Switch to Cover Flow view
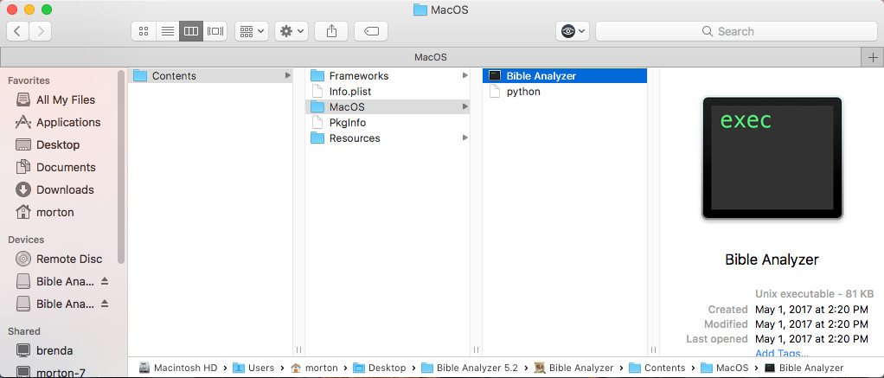 [215, 31]
